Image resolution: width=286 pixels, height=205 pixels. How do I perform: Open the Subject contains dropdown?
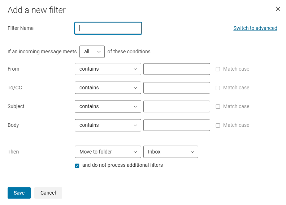108,106
